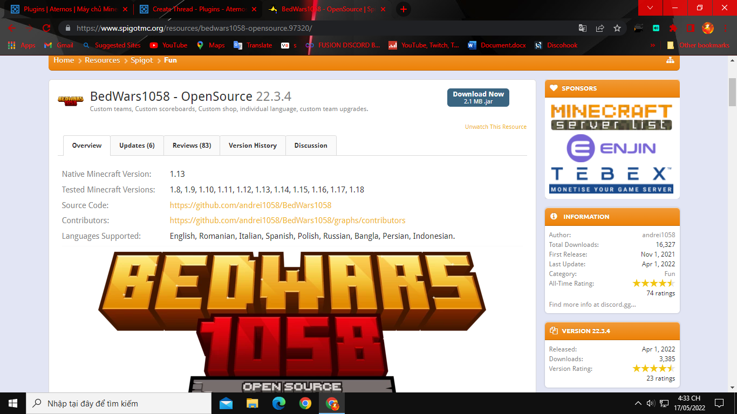This screenshot has height=414, width=737.
Task: Open the tab search dropdown arrow
Action: tap(651, 8)
